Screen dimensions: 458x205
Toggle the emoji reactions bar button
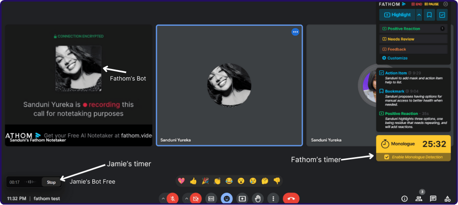tap(227, 199)
